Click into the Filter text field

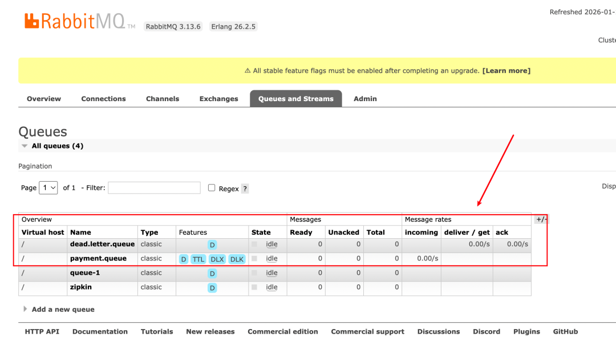pyautogui.click(x=154, y=188)
